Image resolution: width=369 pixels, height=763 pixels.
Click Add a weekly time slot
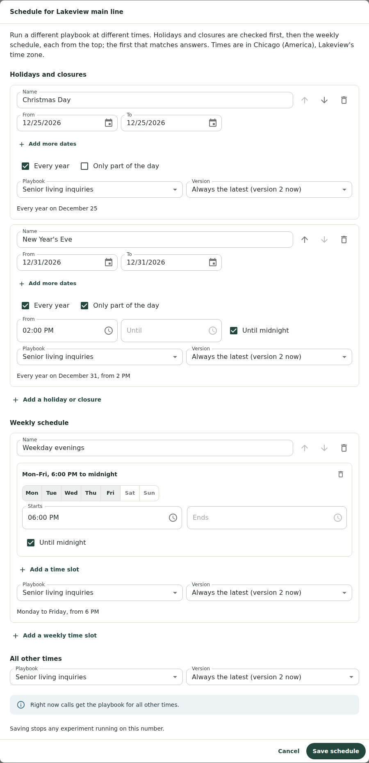55,635
